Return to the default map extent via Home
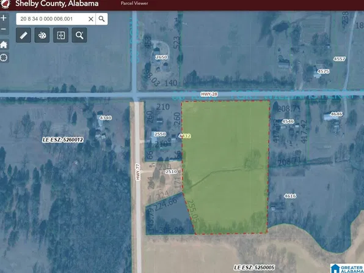 pyautogui.click(x=4, y=45)
